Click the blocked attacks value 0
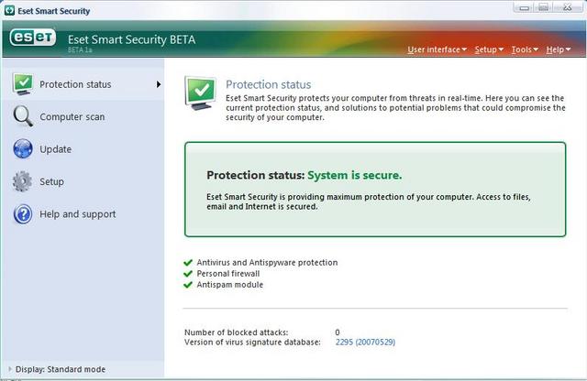Image resolution: width=587 pixels, height=381 pixels. (338, 332)
